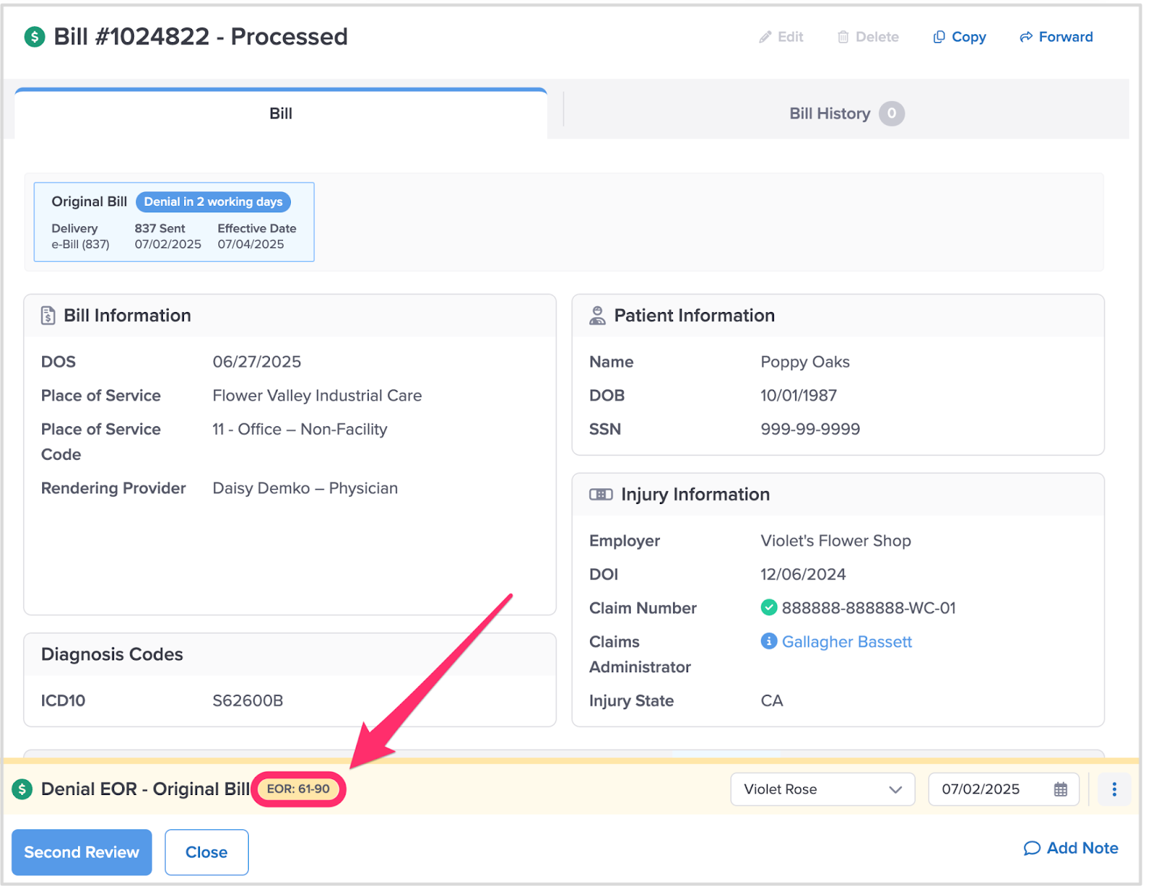The height and width of the screenshot is (886, 1164).
Task: Switch to the Bill History tab
Action: click(845, 113)
